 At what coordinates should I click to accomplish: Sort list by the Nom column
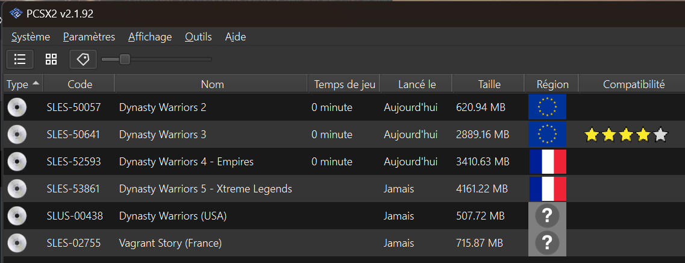click(x=212, y=84)
